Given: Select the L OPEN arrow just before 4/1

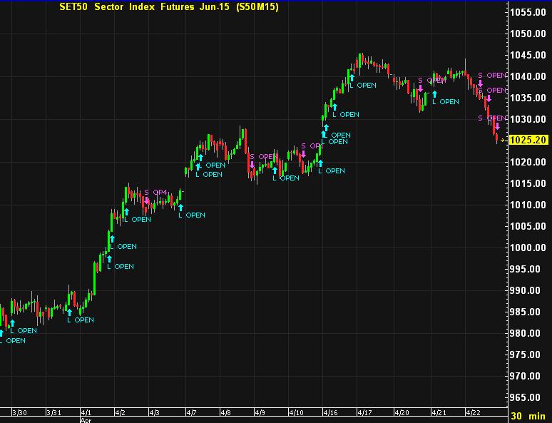Looking at the screenshot, I should (69, 310).
